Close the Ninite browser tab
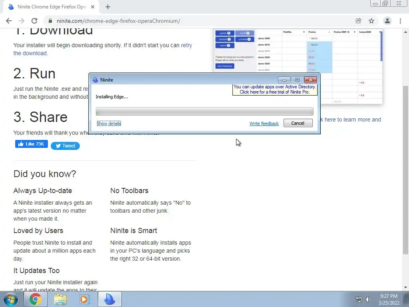409x307 pixels. (x=93, y=7)
